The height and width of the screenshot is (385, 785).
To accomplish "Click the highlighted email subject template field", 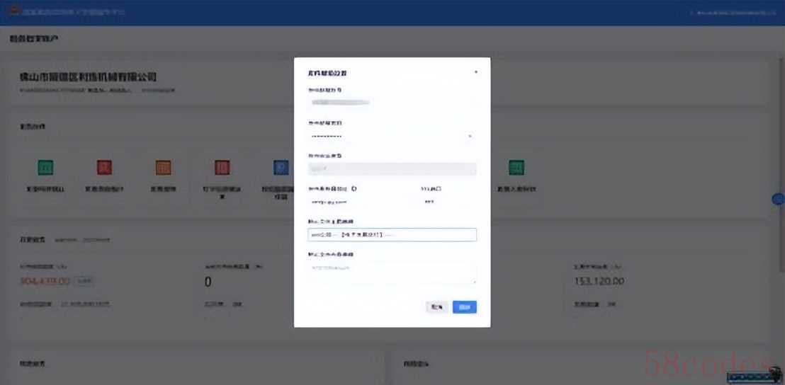I will 392,234.
